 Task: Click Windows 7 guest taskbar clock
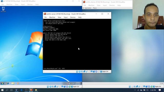click(x=78, y=83)
